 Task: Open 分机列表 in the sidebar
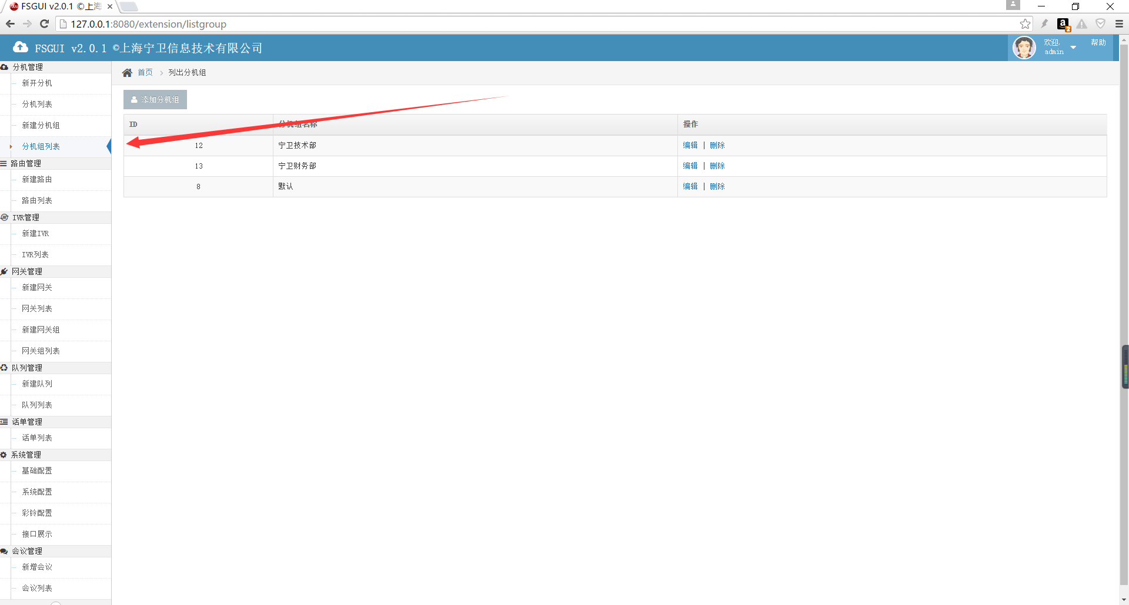[x=37, y=104]
